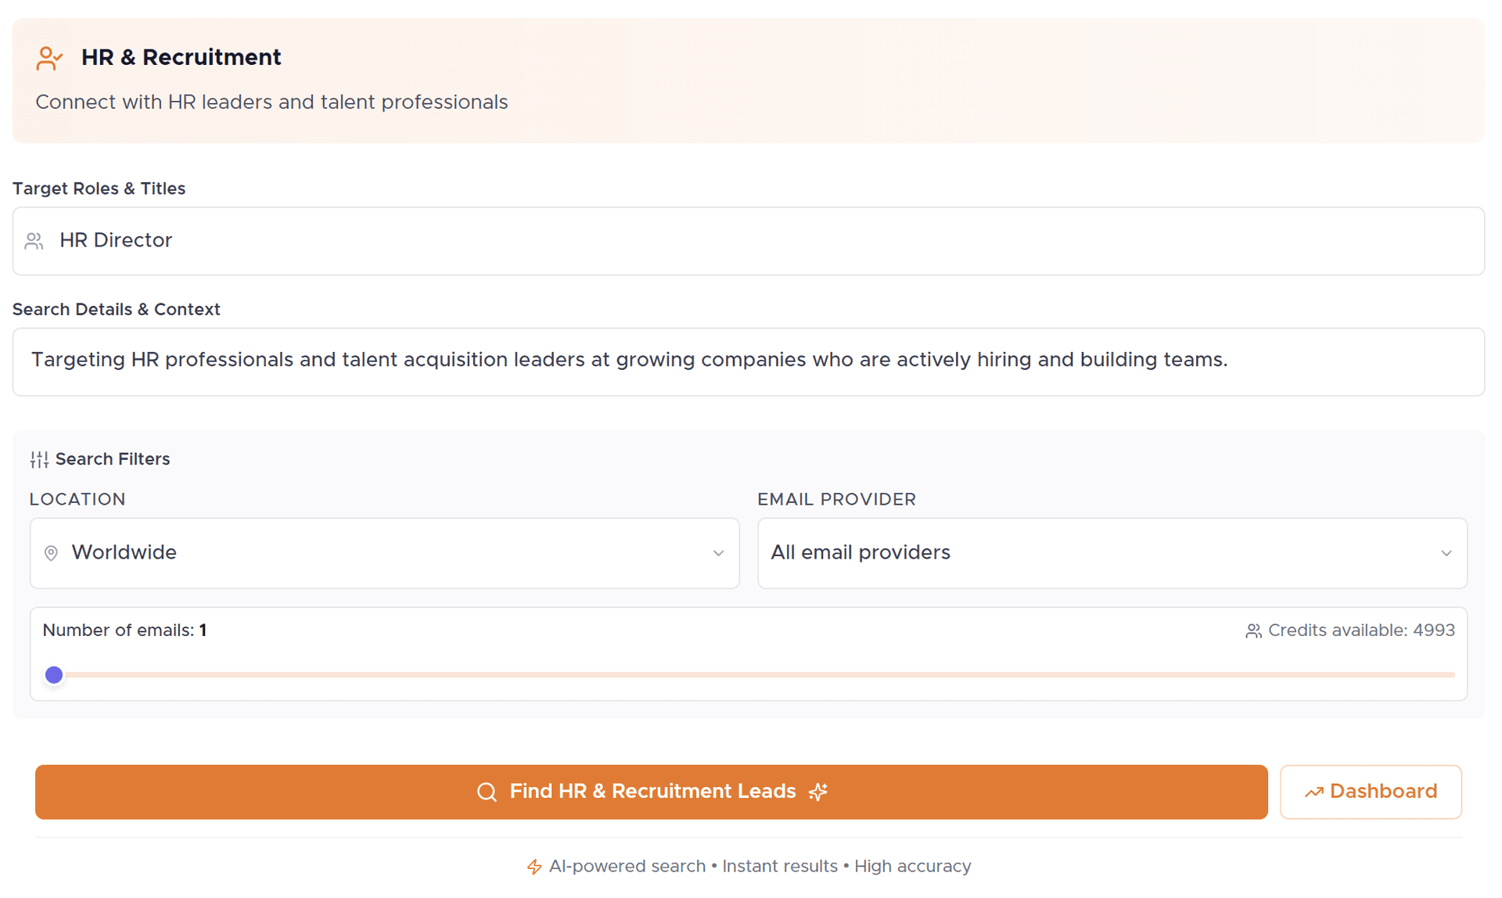
Task: Click the location pin icon in LOCATION field
Action: click(x=52, y=553)
